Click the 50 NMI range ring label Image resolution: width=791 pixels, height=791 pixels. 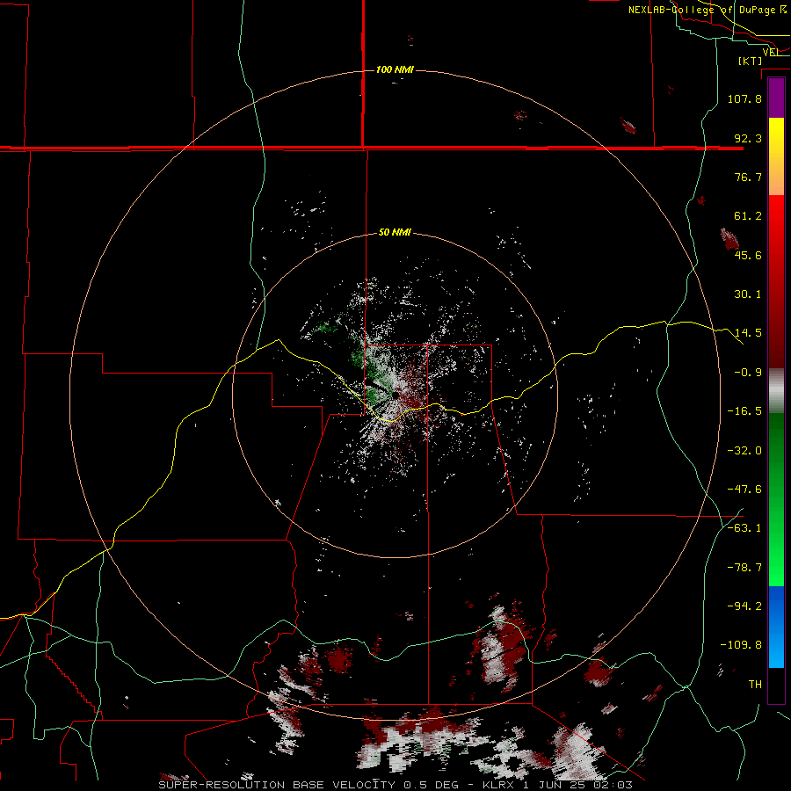pos(395,233)
